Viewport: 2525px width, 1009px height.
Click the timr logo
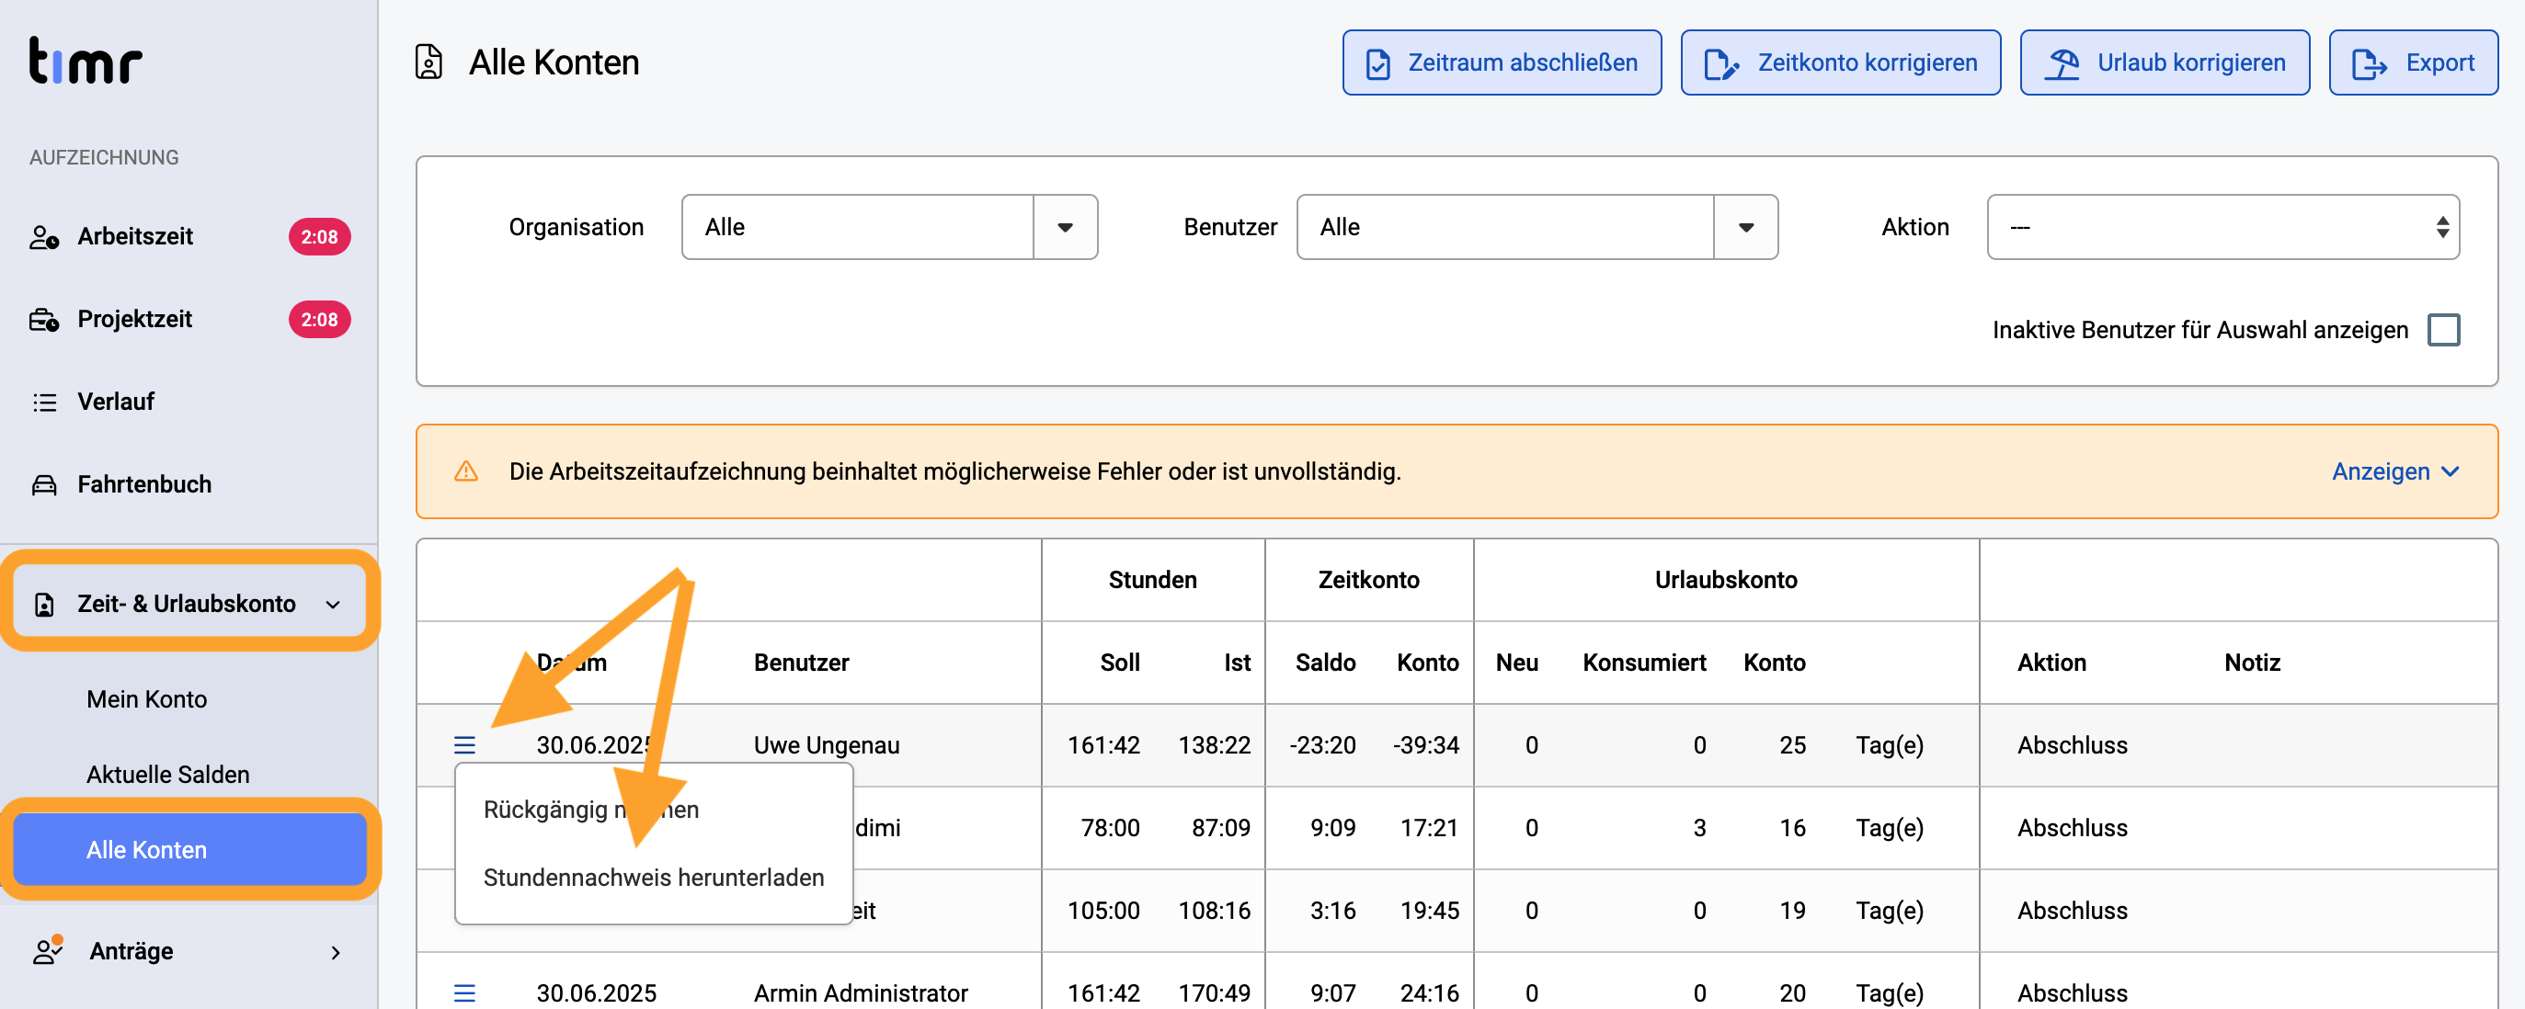click(86, 61)
